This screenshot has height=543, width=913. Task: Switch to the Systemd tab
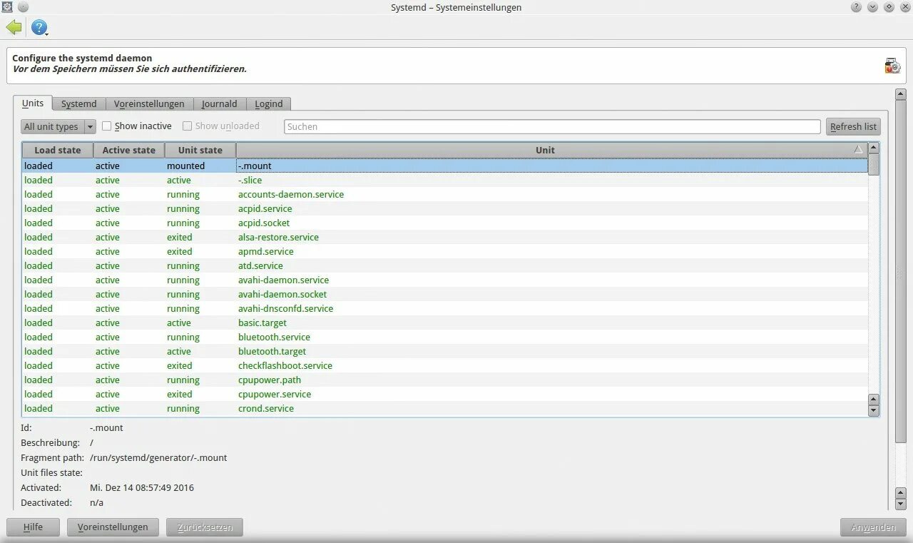coord(78,103)
